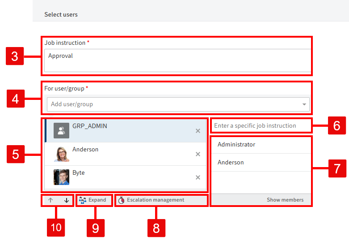The width and height of the screenshot is (349, 241).
Task: Click Anderson's profile photo
Action: click(x=62, y=154)
